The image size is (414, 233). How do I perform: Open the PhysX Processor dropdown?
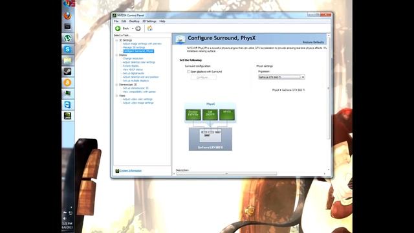[x=281, y=77]
